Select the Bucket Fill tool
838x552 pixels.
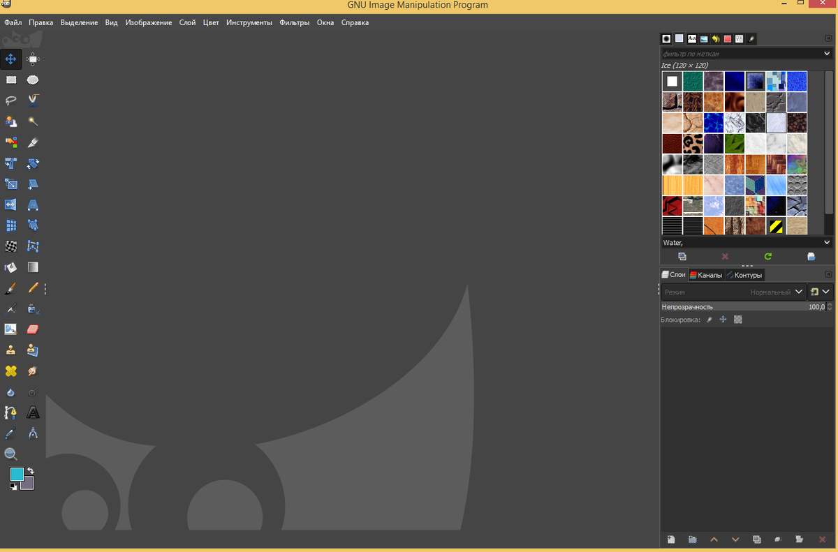point(11,267)
